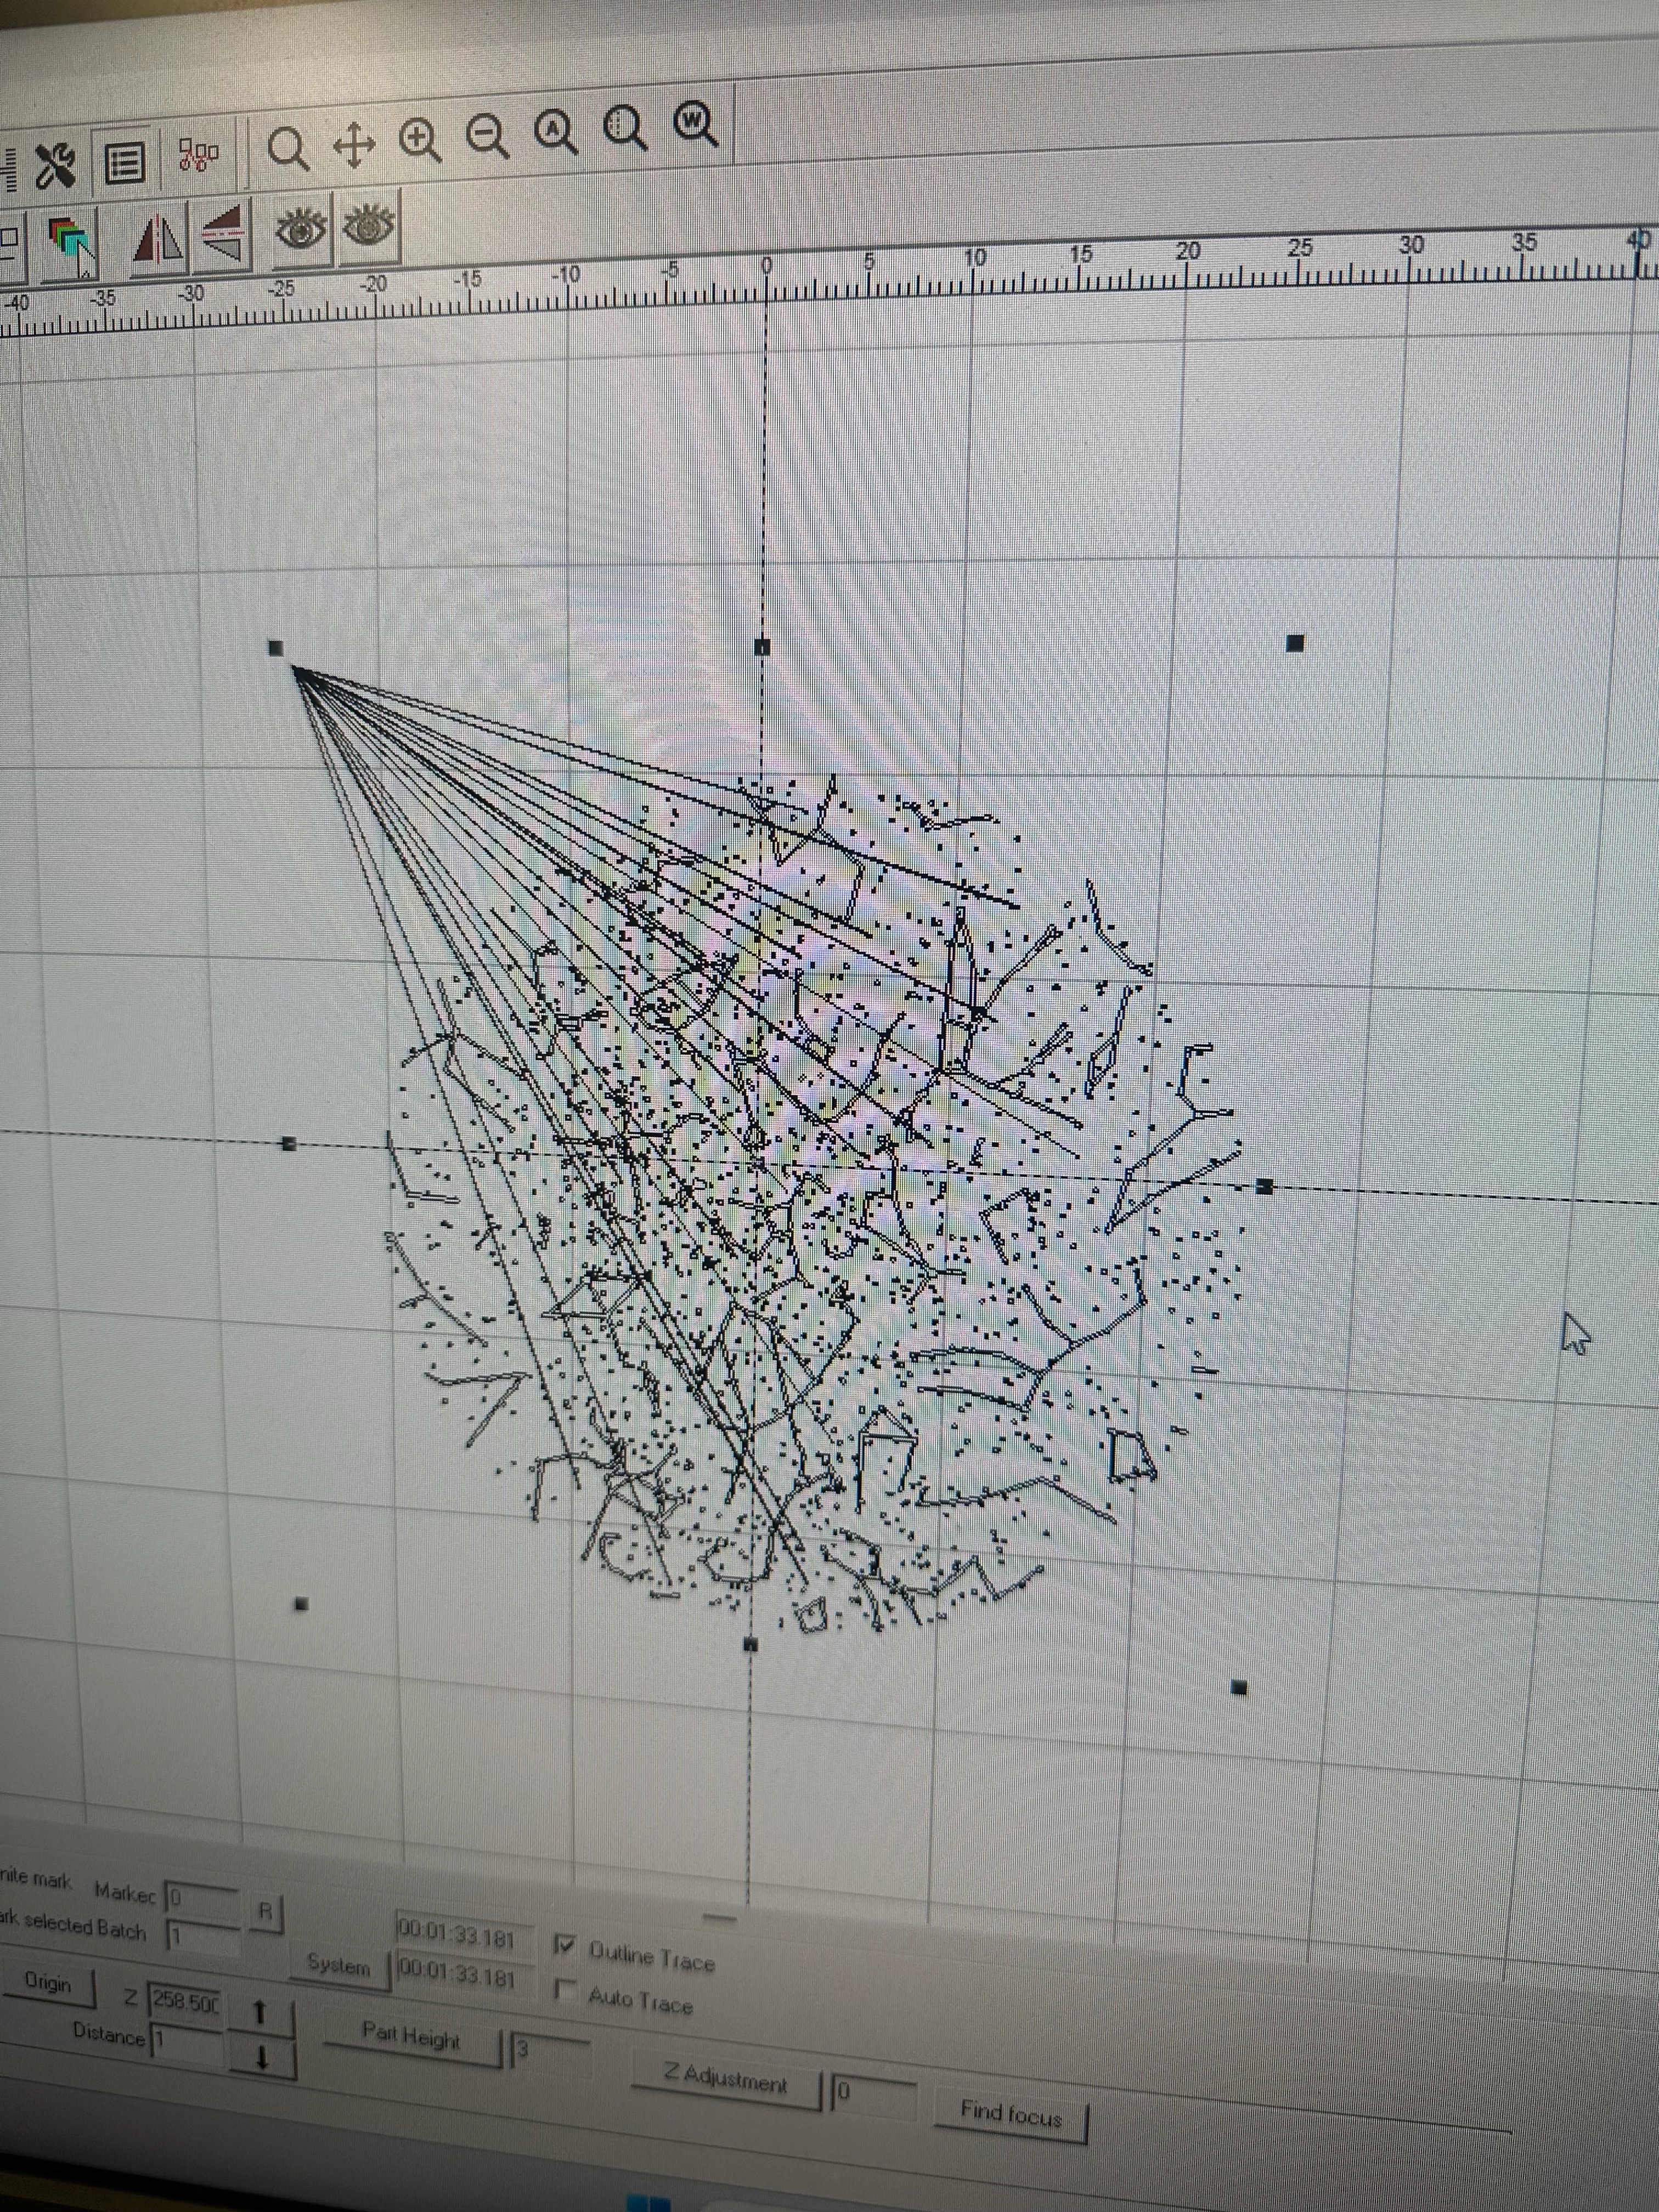The width and height of the screenshot is (1659, 2212).
Task: Click the Find focus button
Action: click(1010, 2114)
